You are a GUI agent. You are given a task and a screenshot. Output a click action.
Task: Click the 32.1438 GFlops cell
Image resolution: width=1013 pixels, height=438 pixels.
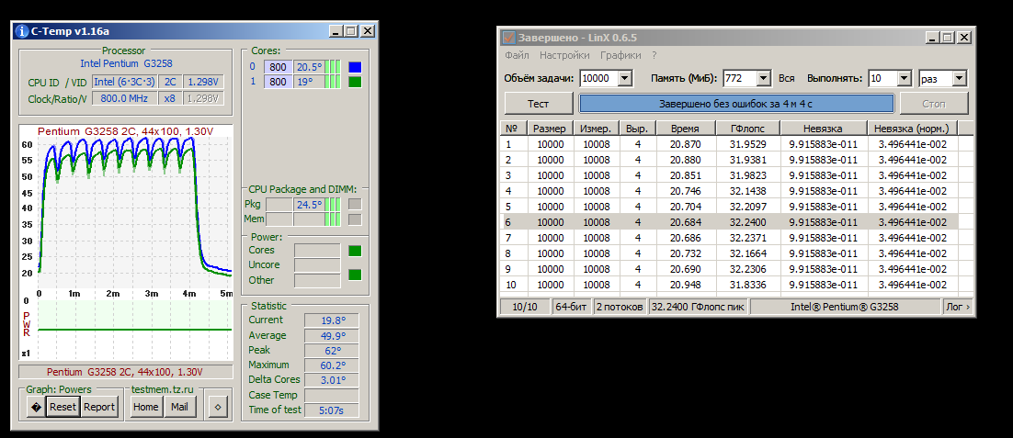[x=748, y=191]
